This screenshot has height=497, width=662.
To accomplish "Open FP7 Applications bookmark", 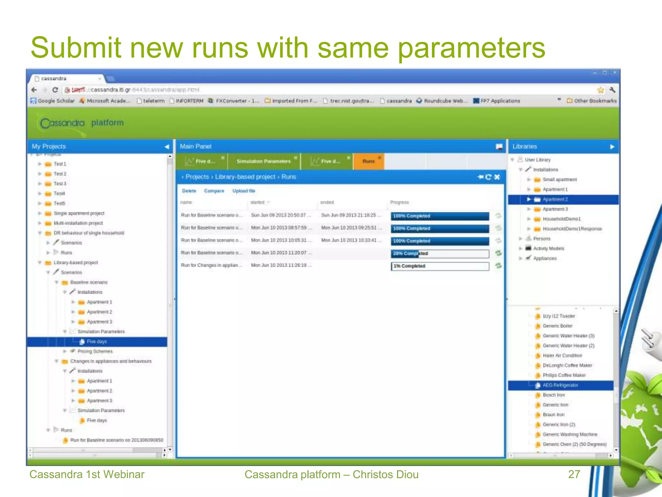I will pyautogui.click(x=496, y=101).
